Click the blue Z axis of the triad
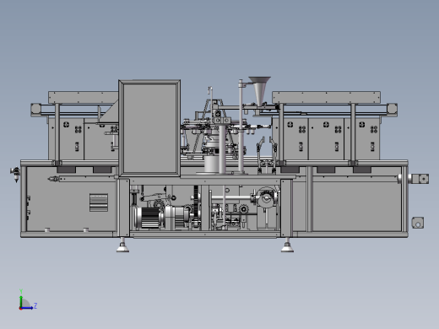Image resolution: width=439 pixels, height=329 pixels. coord(27,308)
